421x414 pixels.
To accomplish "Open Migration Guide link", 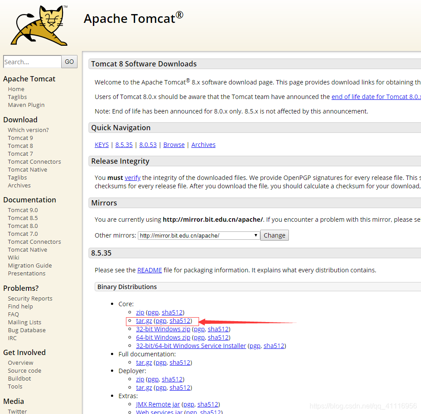I will [x=30, y=265].
